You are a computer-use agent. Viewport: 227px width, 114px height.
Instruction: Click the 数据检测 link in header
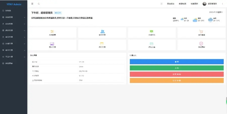[182, 4]
